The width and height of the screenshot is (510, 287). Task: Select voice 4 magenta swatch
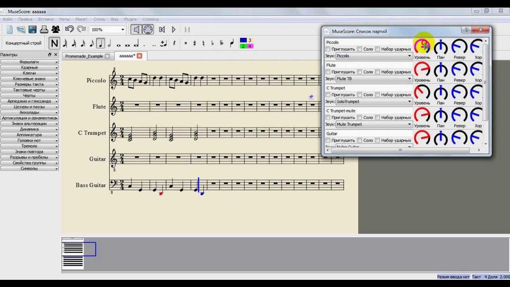[250, 46]
